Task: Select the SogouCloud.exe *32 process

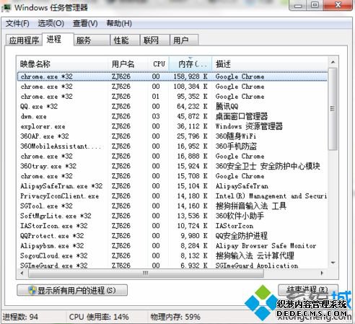Action: click(x=172, y=255)
